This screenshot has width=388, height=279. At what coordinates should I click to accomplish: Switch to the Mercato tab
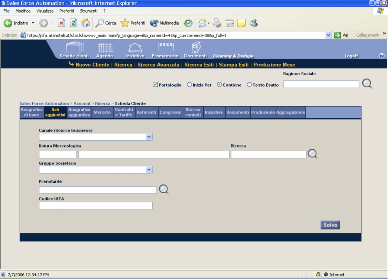tap(102, 112)
